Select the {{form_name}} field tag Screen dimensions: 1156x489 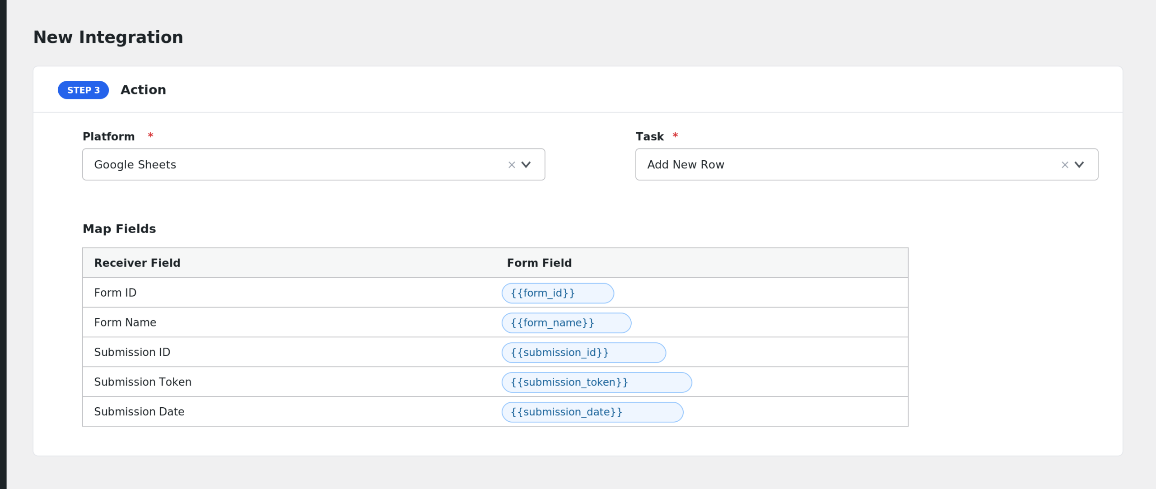[566, 323]
